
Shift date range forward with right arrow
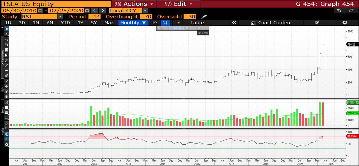[102, 11]
